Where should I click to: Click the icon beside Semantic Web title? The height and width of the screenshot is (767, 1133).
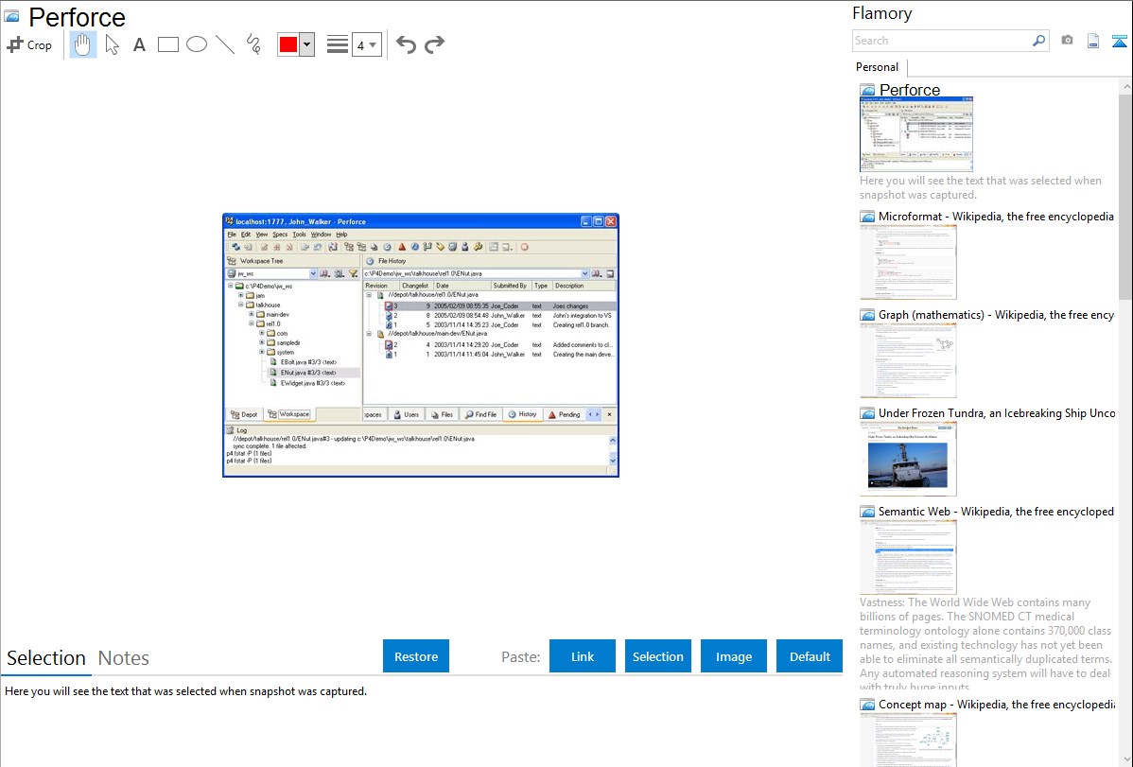point(867,512)
